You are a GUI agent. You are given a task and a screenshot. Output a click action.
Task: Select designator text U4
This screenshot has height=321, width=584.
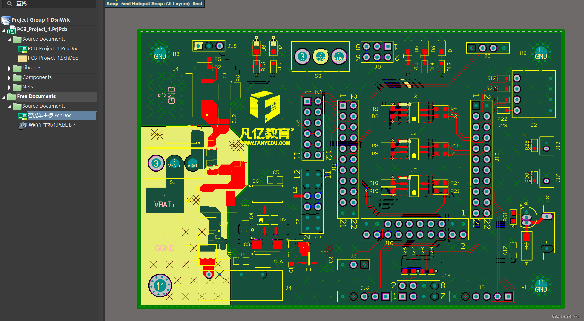pyautogui.click(x=175, y=69)
